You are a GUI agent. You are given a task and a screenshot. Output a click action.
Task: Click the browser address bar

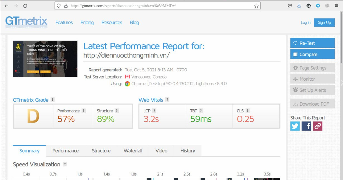click(x=157, y=6)
